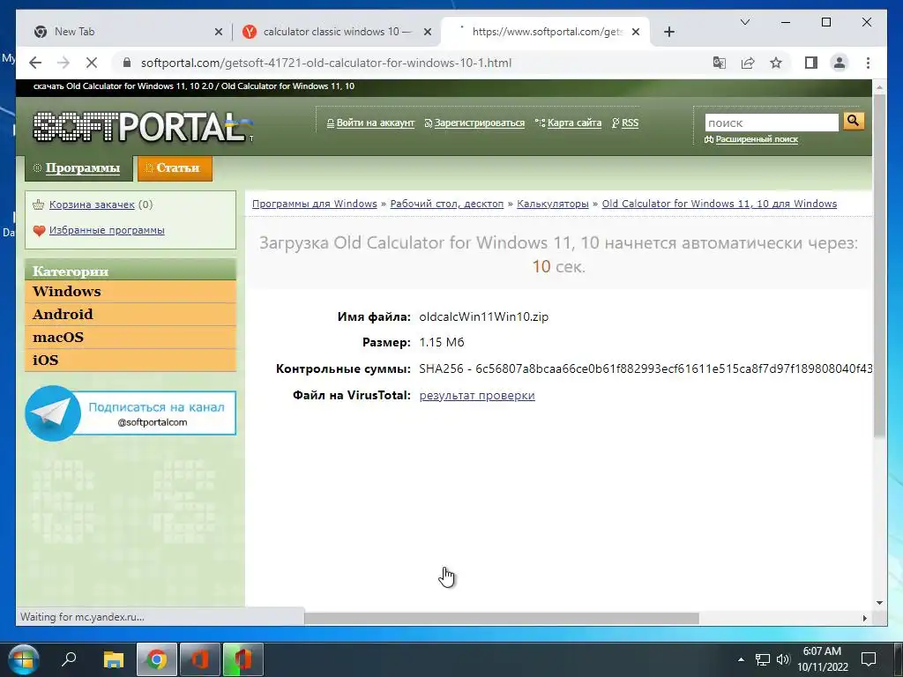The image size is (903, 677).
Task: Click the scroll down arrow
Action: point(879,603)
